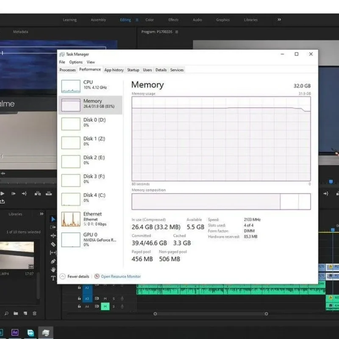
Task: Toggle sync lock for track A4
Action: [97, 306]
